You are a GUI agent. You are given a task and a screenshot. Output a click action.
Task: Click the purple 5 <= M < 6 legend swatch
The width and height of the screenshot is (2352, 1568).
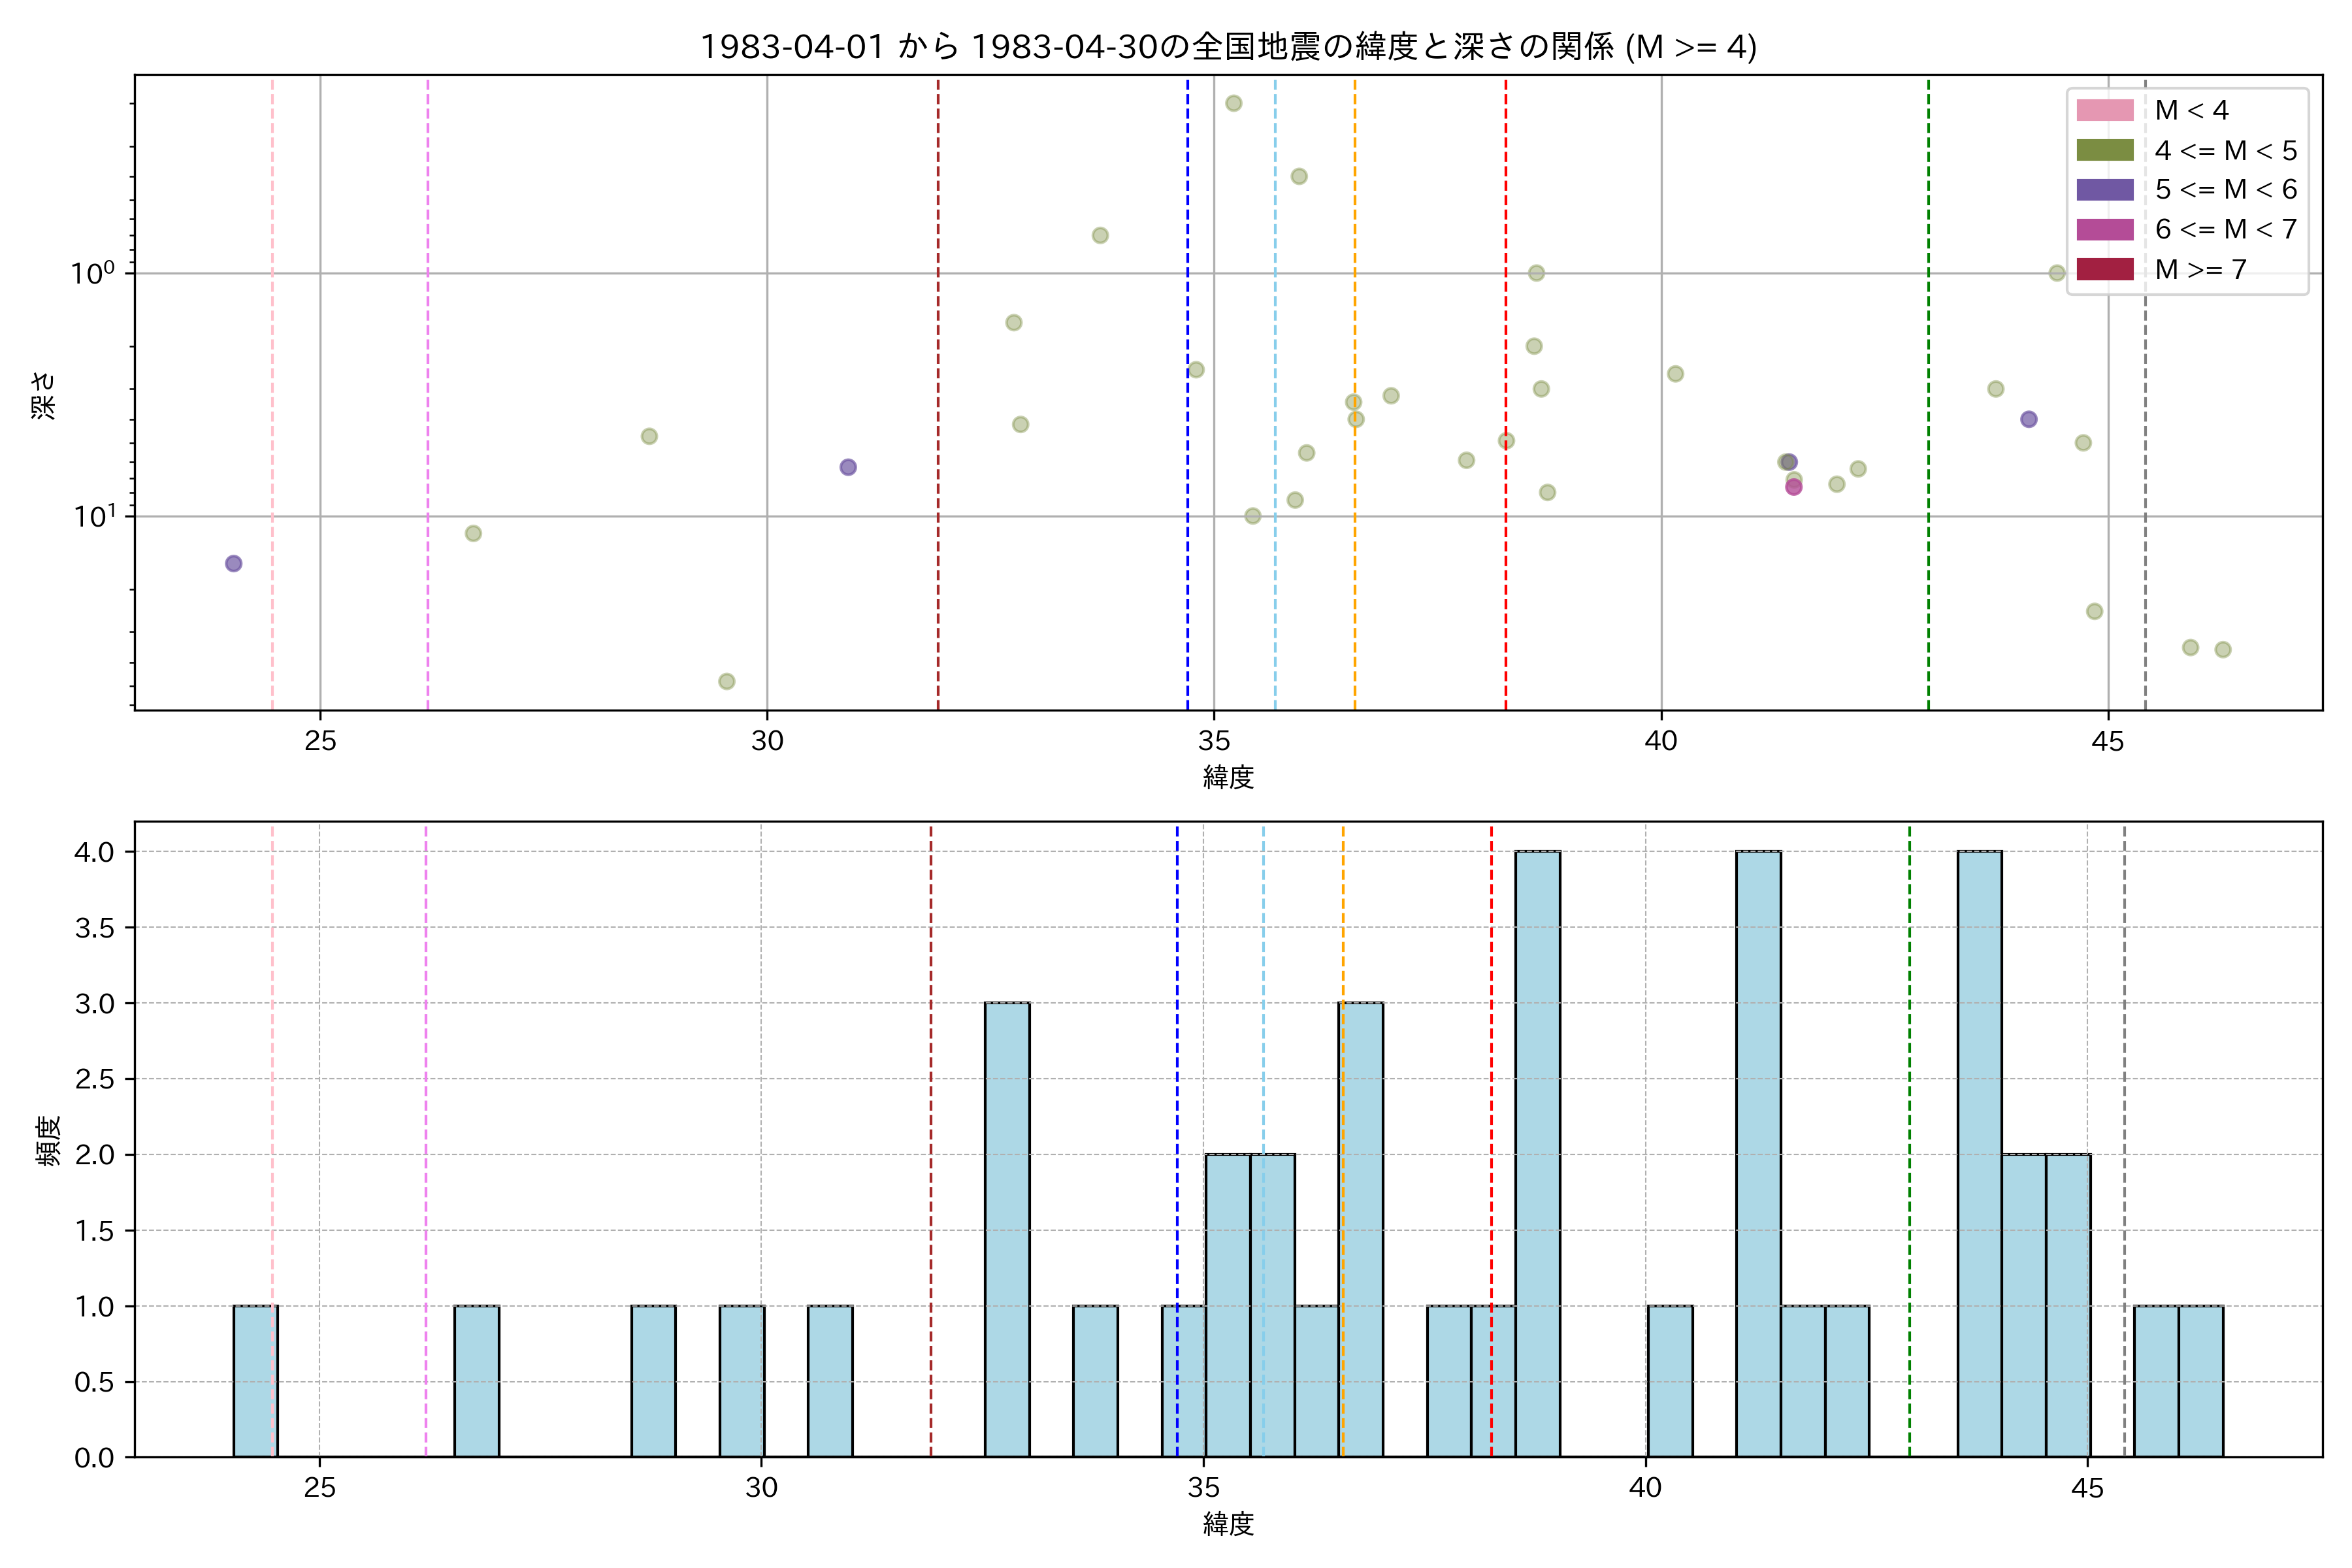(x=2104, y=190)
